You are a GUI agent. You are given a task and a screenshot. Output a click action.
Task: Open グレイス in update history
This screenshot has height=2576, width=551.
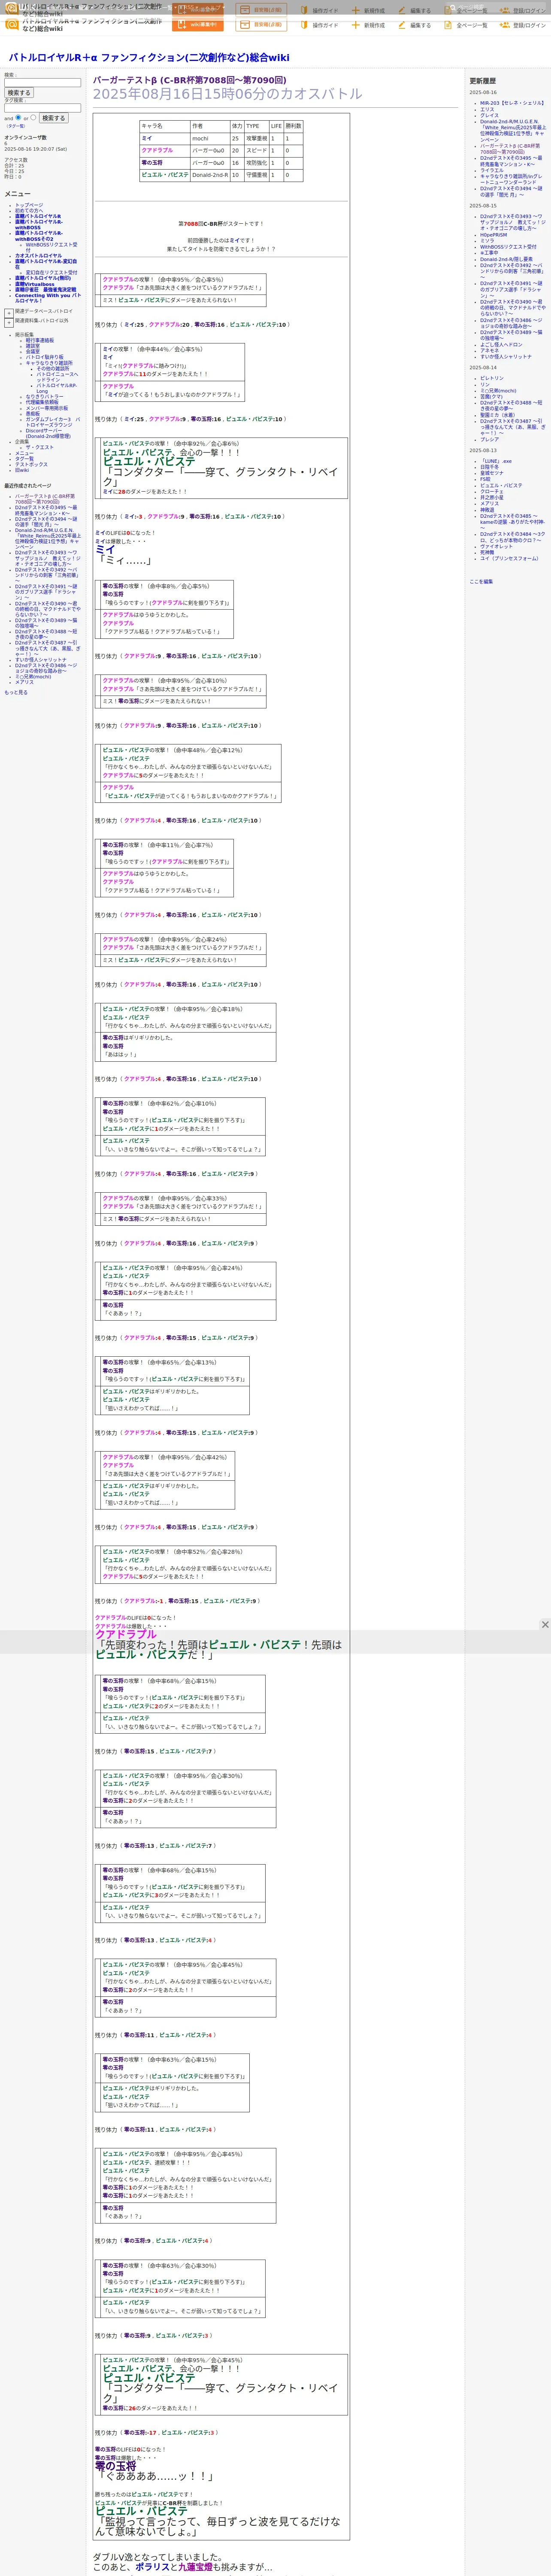tap(489, 116)
